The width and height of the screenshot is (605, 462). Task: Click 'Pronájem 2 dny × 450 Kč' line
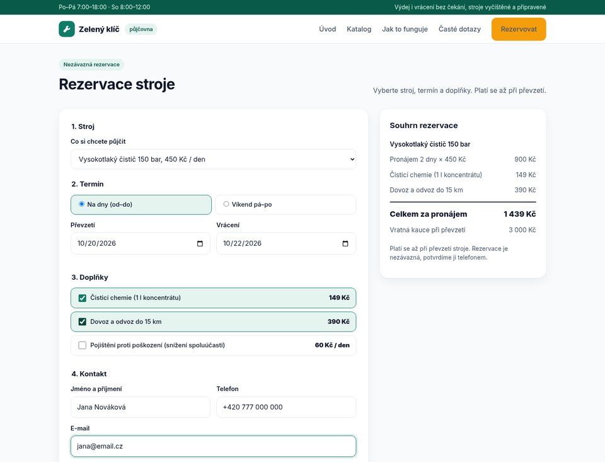463,159
